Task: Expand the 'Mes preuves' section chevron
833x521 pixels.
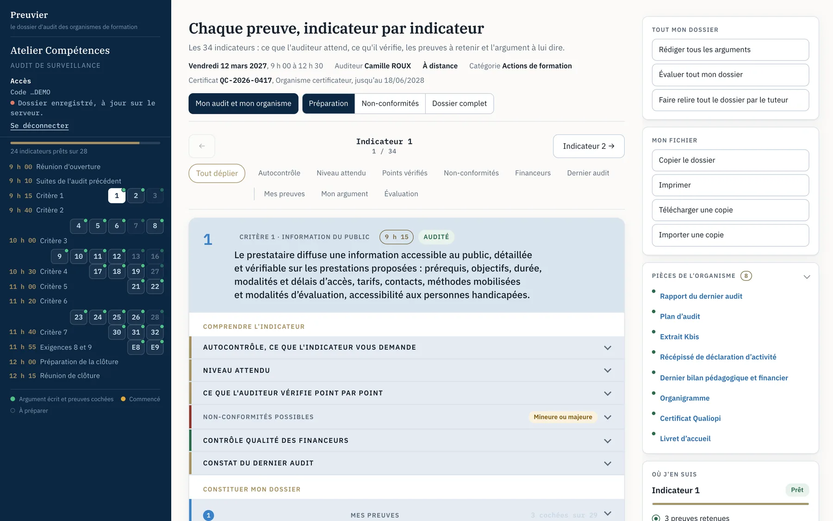Action: [608, 514]
